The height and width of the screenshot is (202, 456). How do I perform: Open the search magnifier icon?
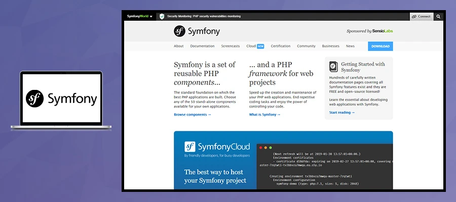point(438,17)
